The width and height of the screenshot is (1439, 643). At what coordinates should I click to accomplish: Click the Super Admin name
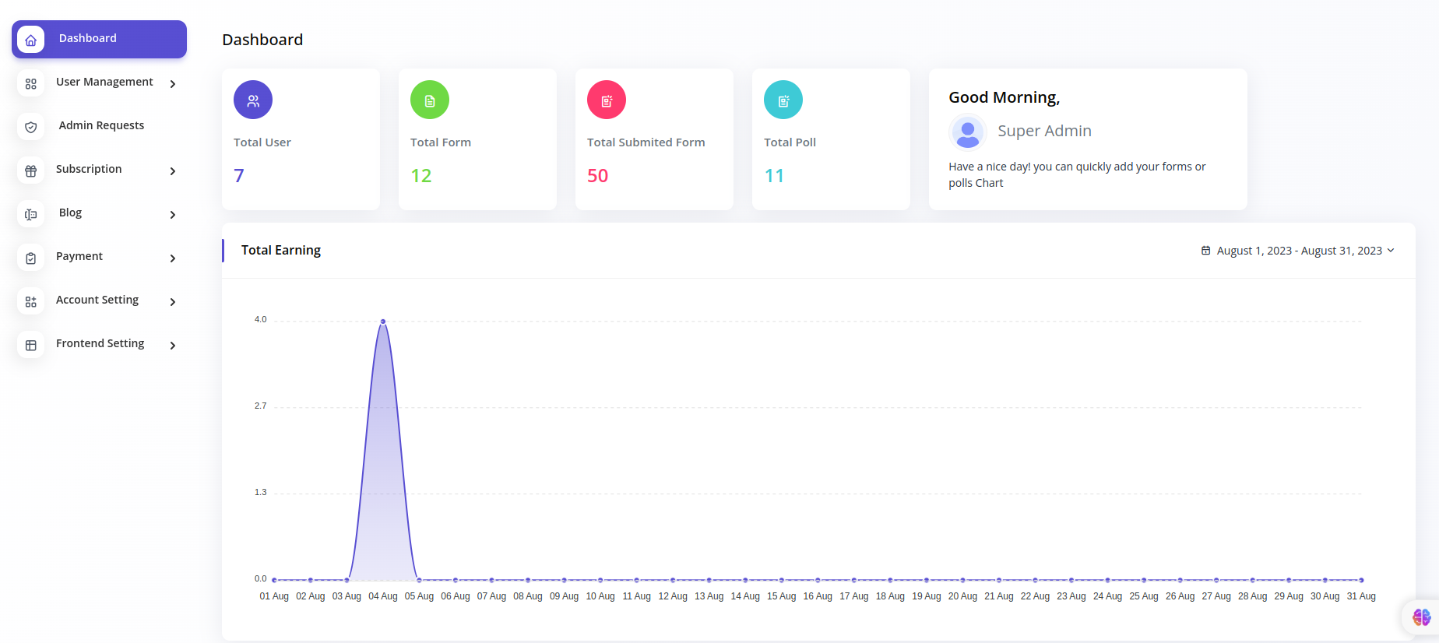click(x=1044, y=131)
